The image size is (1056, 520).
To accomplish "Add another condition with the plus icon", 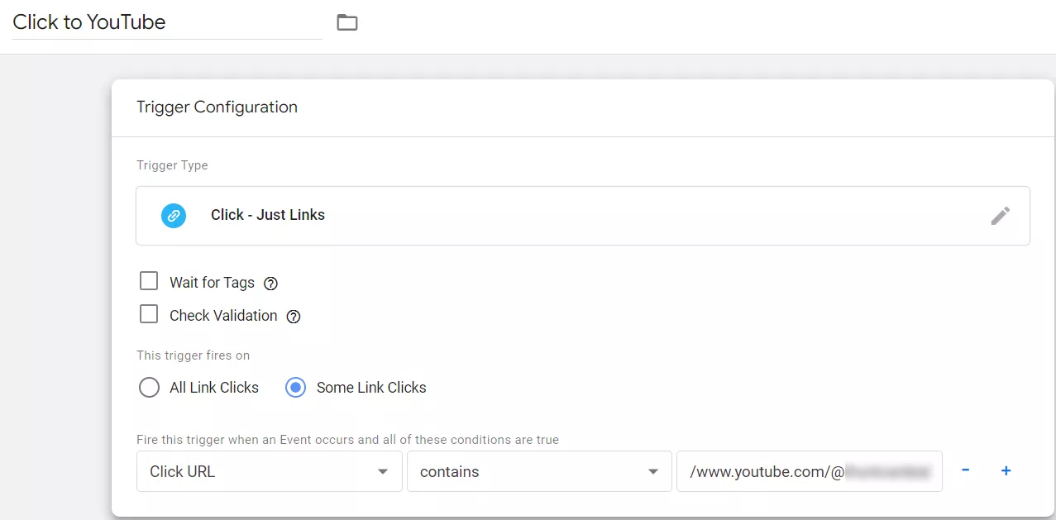I will point(1006,470).
